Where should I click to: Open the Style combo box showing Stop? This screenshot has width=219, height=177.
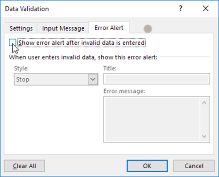56,79
